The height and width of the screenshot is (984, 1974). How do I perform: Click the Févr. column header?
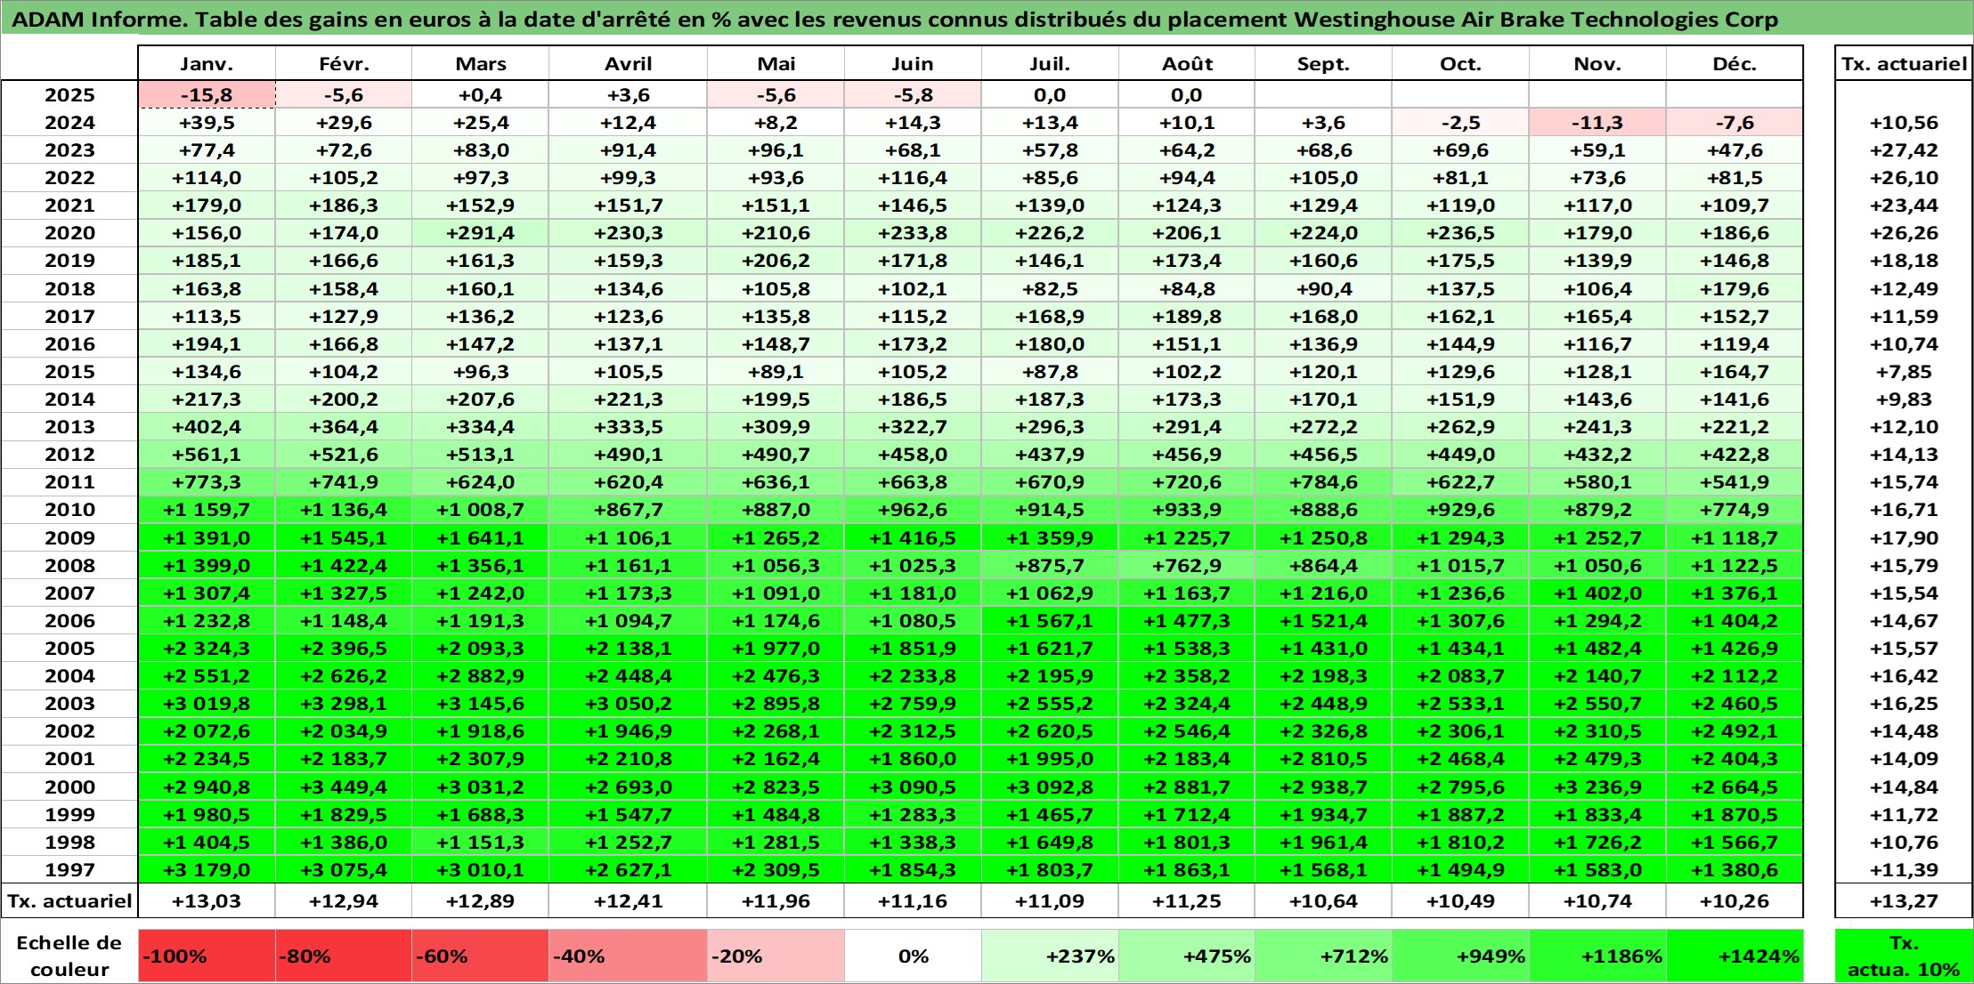344,63
